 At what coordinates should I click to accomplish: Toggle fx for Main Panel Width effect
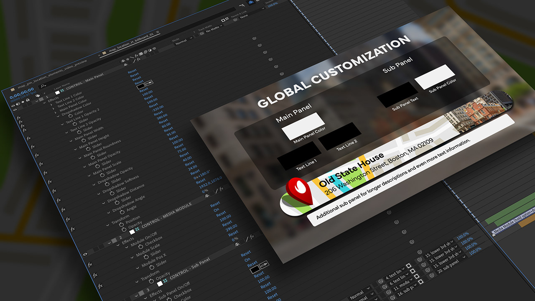click(x=37, y=155)
